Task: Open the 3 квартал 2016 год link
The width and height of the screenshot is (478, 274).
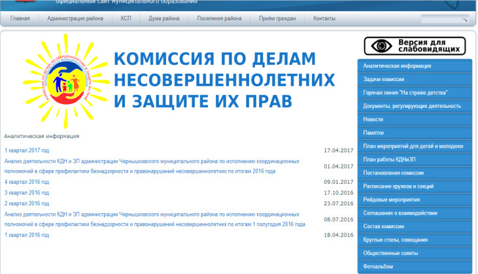Action: click(27, 193)
